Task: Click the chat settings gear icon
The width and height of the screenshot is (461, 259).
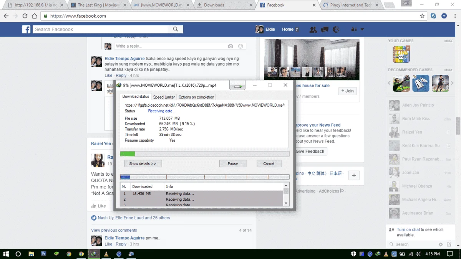Action: point(441,244)
